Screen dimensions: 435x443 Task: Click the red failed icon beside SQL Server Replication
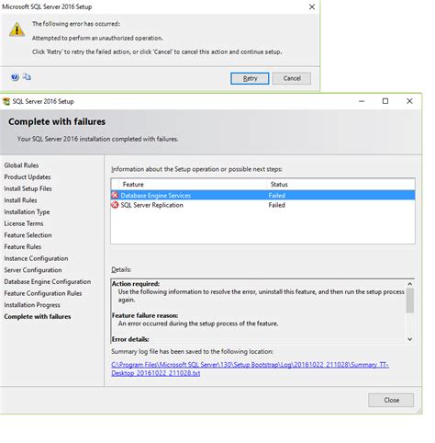click(x=115, y=205)
